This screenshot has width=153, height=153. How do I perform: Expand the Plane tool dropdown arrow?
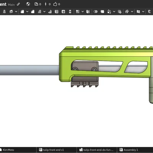pyautogui.click(x=143, y=11)
